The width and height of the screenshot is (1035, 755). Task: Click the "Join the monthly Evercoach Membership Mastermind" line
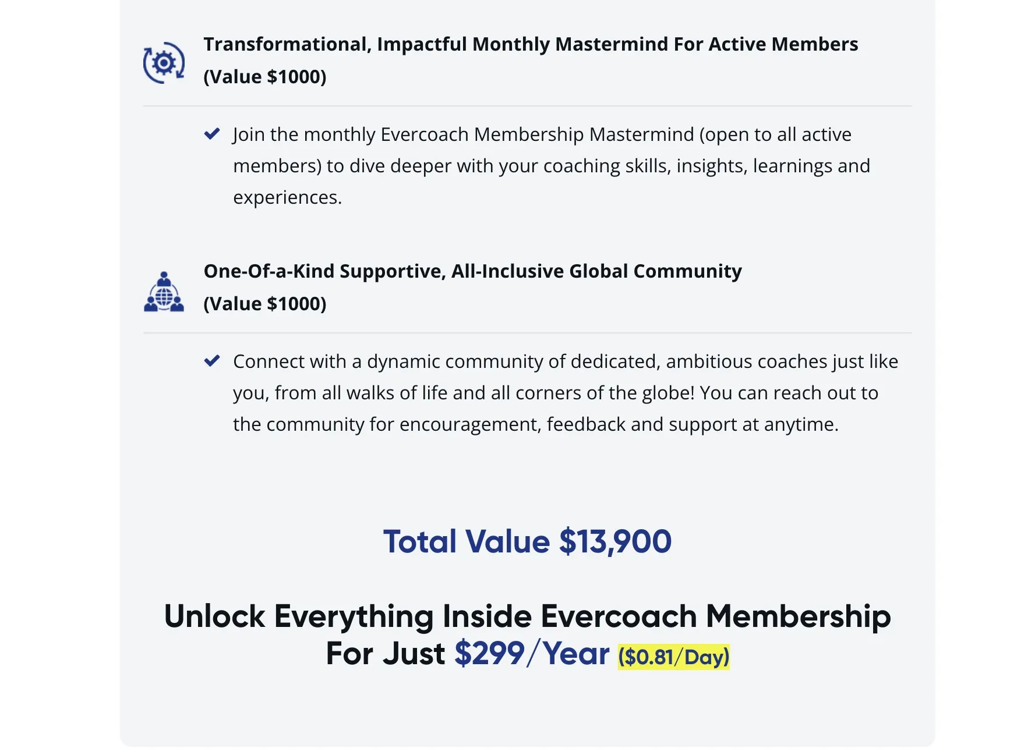pos(542,134)
